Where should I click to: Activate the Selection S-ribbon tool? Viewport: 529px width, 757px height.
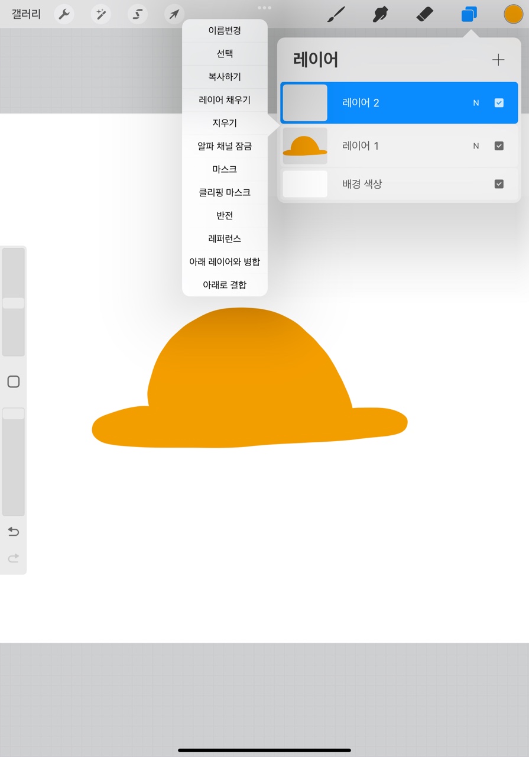point(138,14)
